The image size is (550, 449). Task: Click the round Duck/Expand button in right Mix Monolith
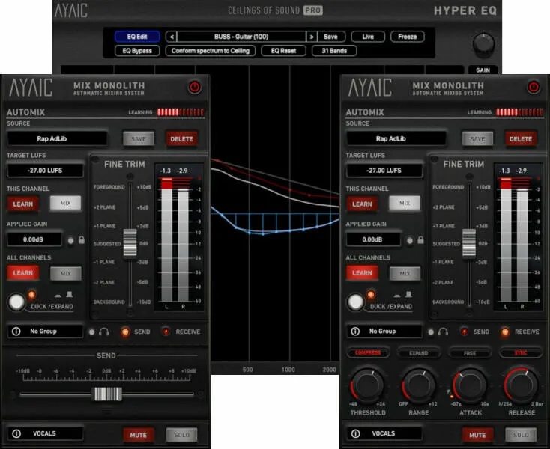(355, 302)
